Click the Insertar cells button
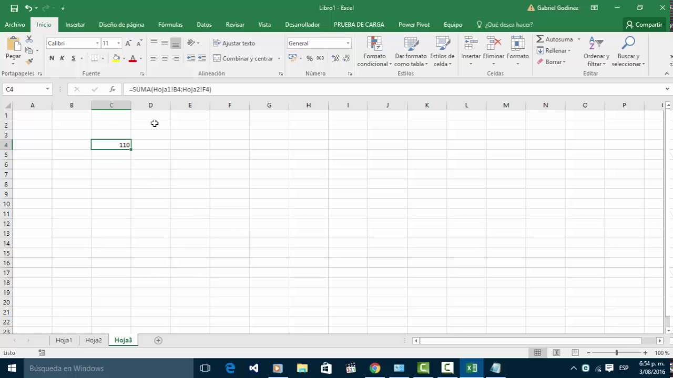Image resolution: width=673 pixels, height=378 pixels. coord(471,51)
